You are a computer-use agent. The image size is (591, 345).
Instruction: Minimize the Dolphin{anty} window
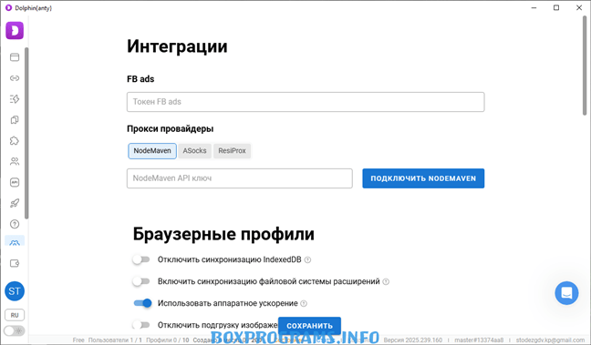point(534,7)
